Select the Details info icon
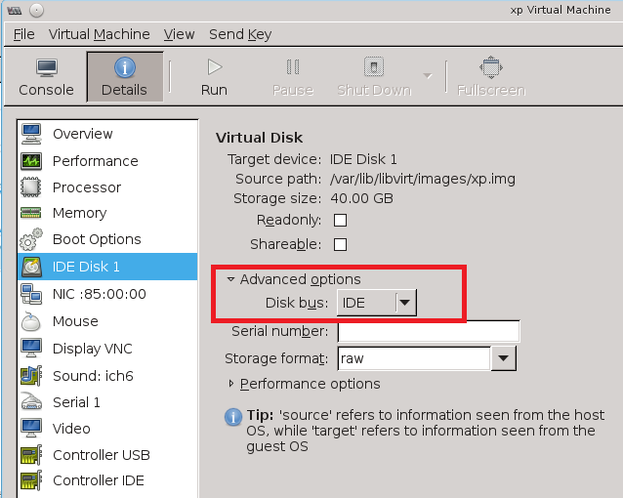This screenshot has width=623, height=498. tap(124, 68)
